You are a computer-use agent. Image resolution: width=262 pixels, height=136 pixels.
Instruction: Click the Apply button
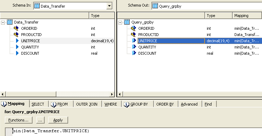[x=58, y=120]
